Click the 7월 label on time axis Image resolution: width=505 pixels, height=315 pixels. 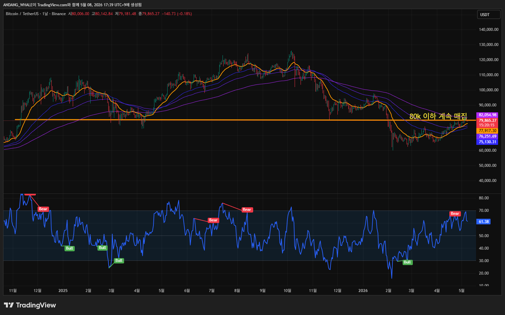coord(212,291)
